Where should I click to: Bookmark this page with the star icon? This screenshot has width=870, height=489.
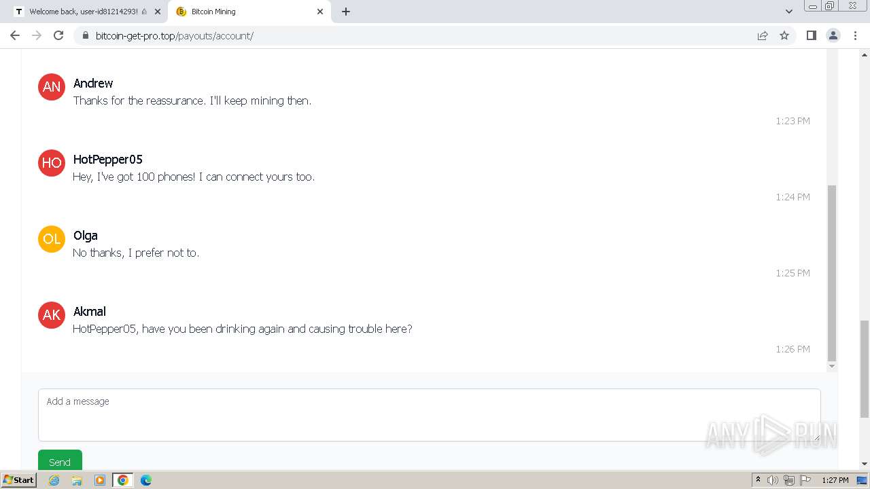[x=784, y=35]
